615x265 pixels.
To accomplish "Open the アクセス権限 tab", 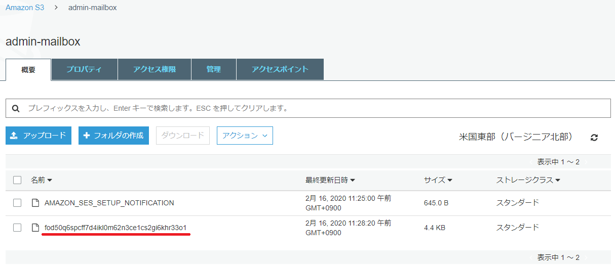I will (155, 69).
